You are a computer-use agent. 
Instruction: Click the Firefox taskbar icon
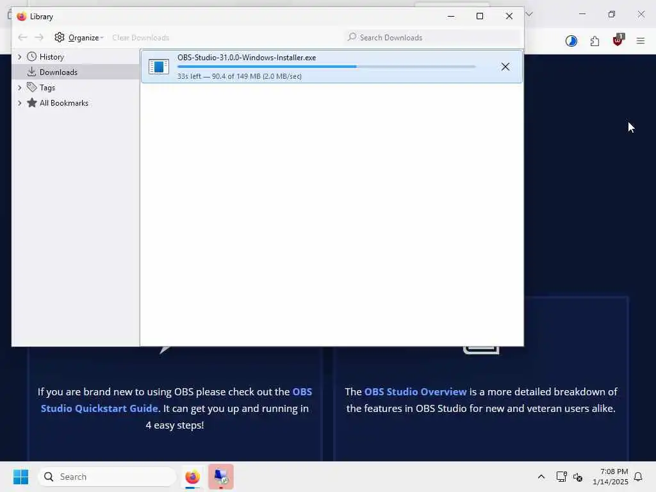point(192,477)
